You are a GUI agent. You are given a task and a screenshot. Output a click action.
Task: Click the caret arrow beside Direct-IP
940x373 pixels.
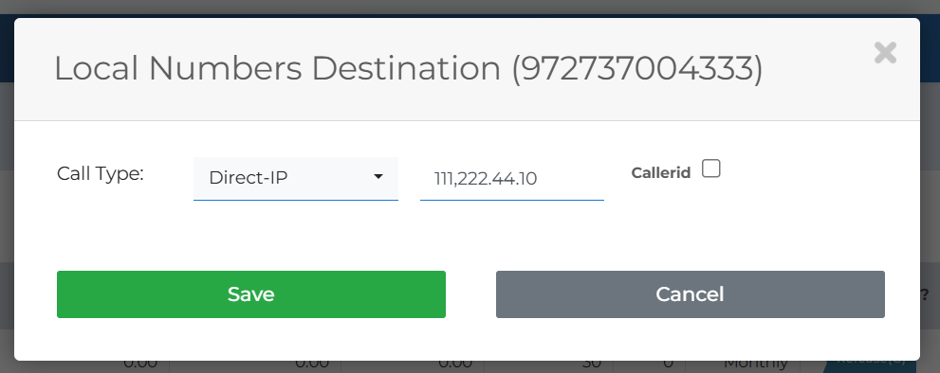pyautogui.click(x=378, y=177)
